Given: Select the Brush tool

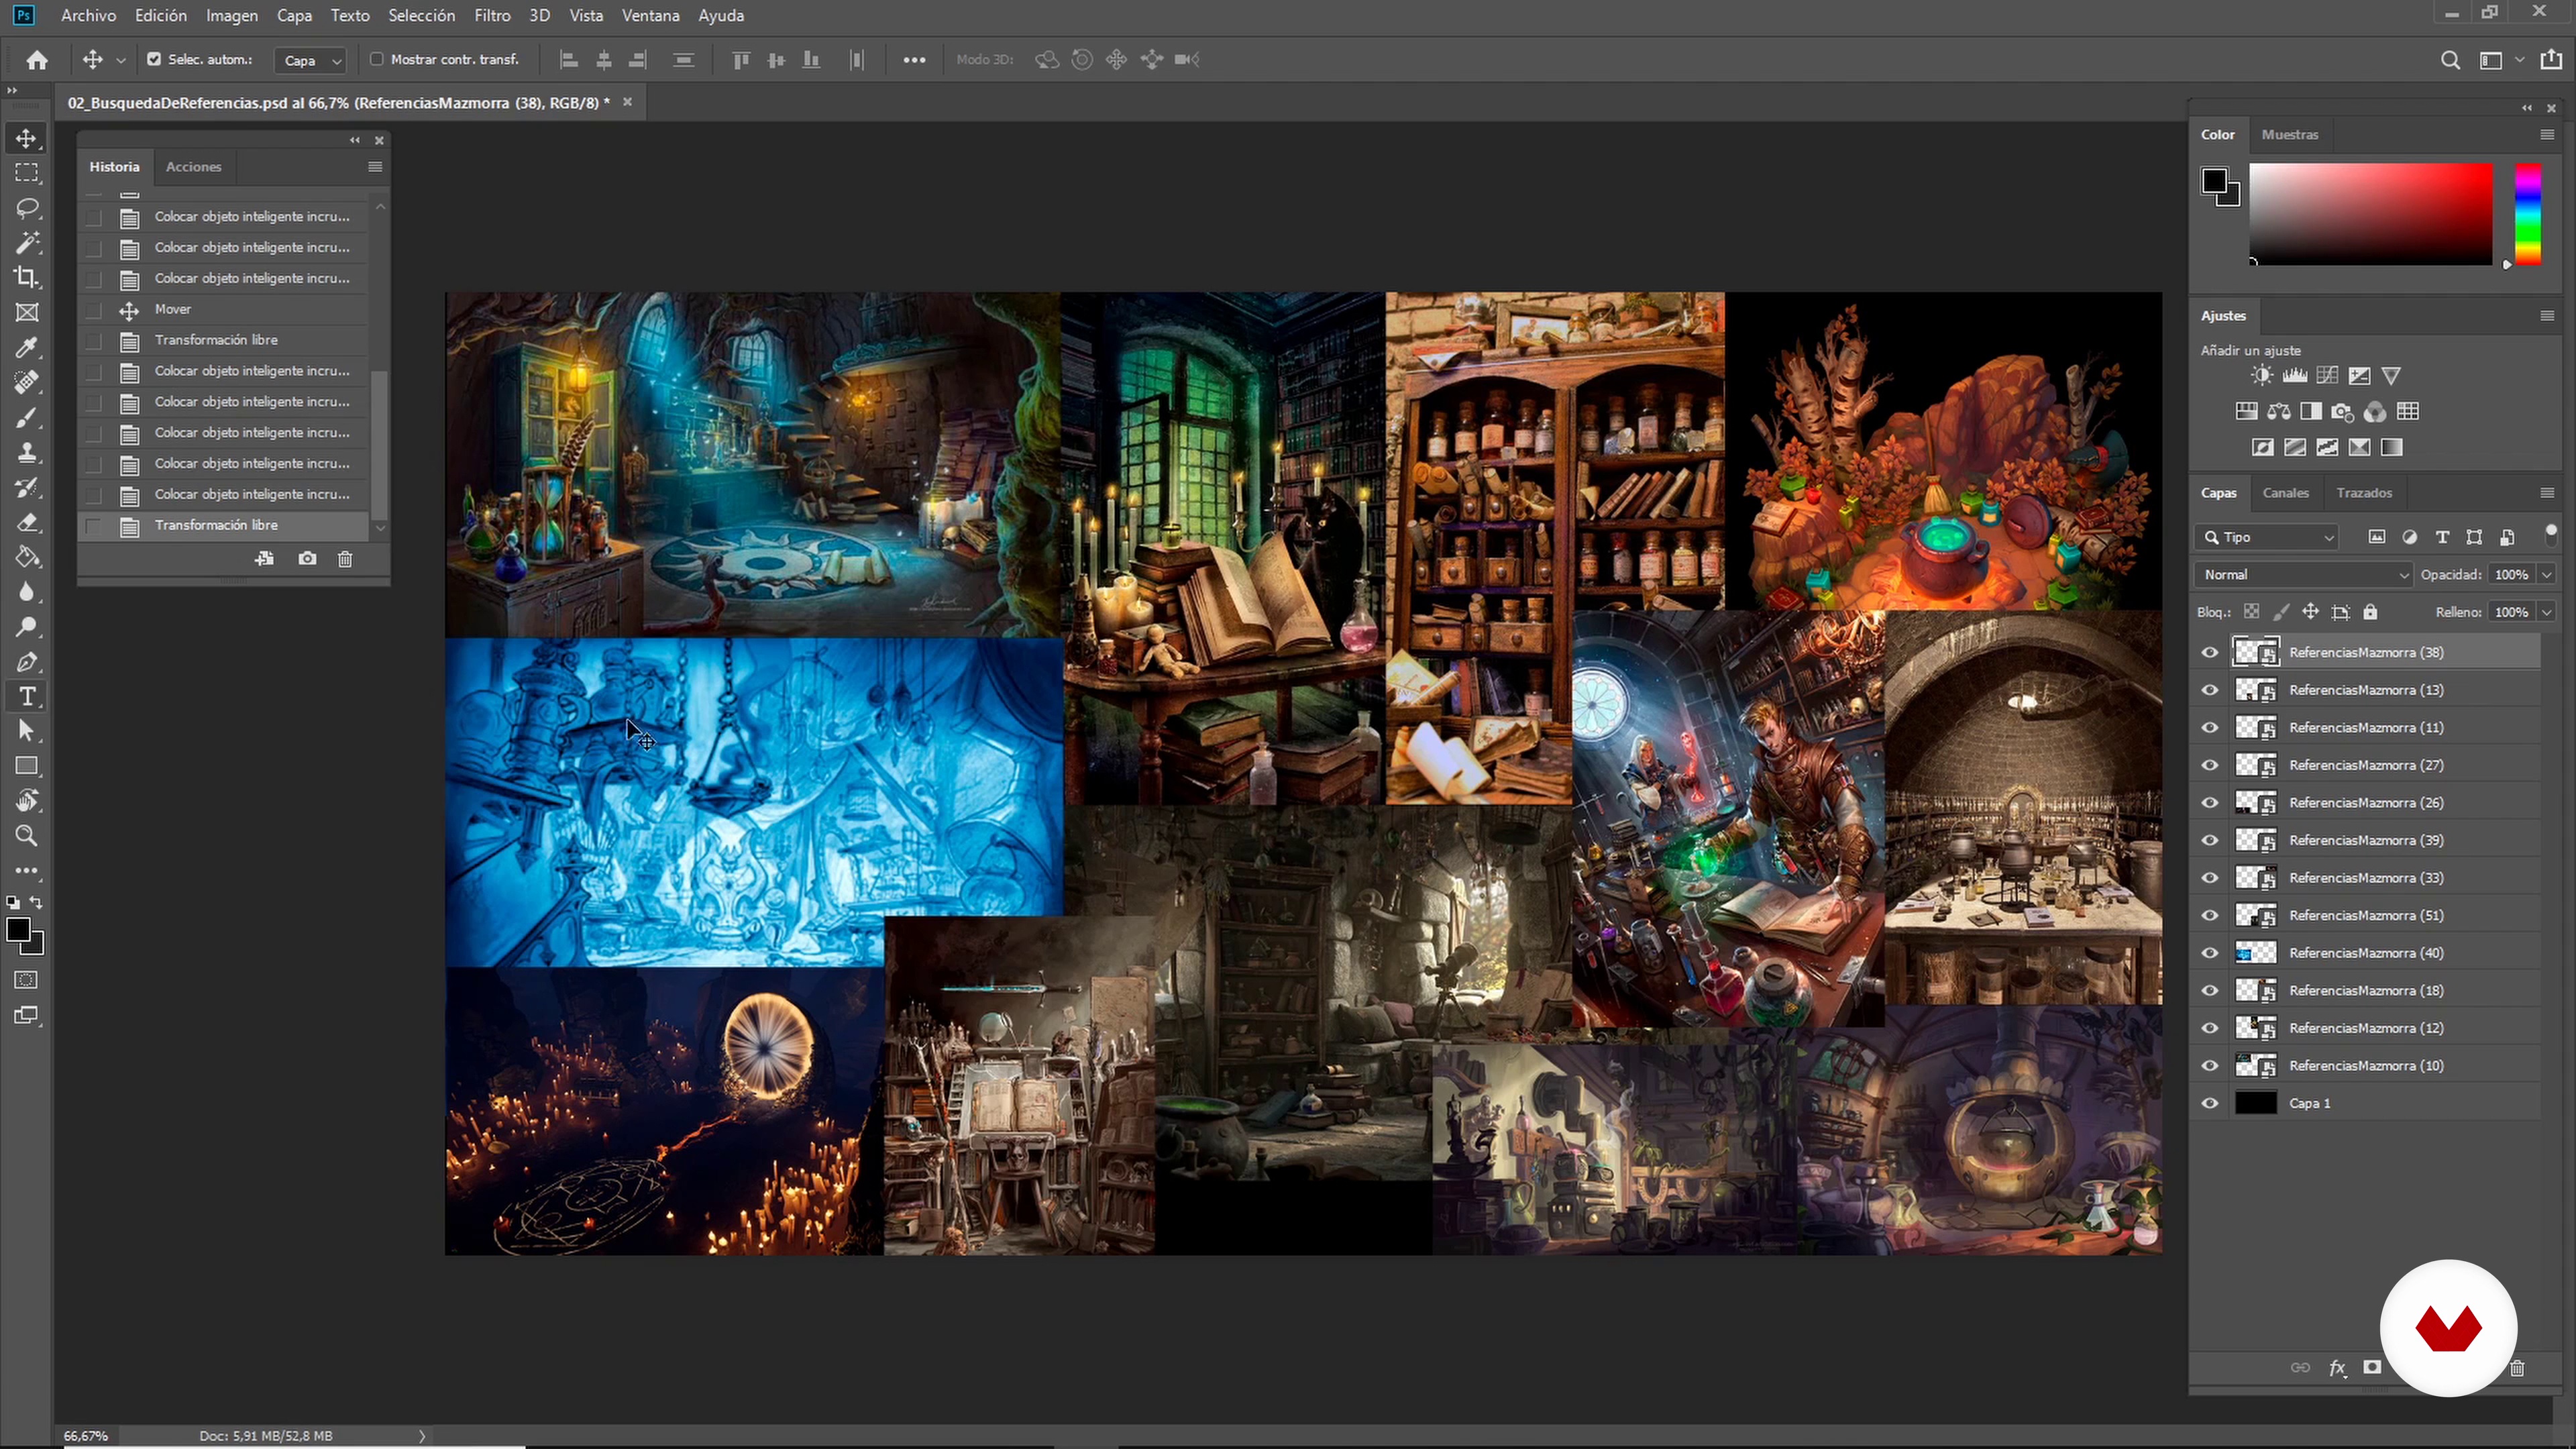Looking at the screenshot, I should click(27, 417).
